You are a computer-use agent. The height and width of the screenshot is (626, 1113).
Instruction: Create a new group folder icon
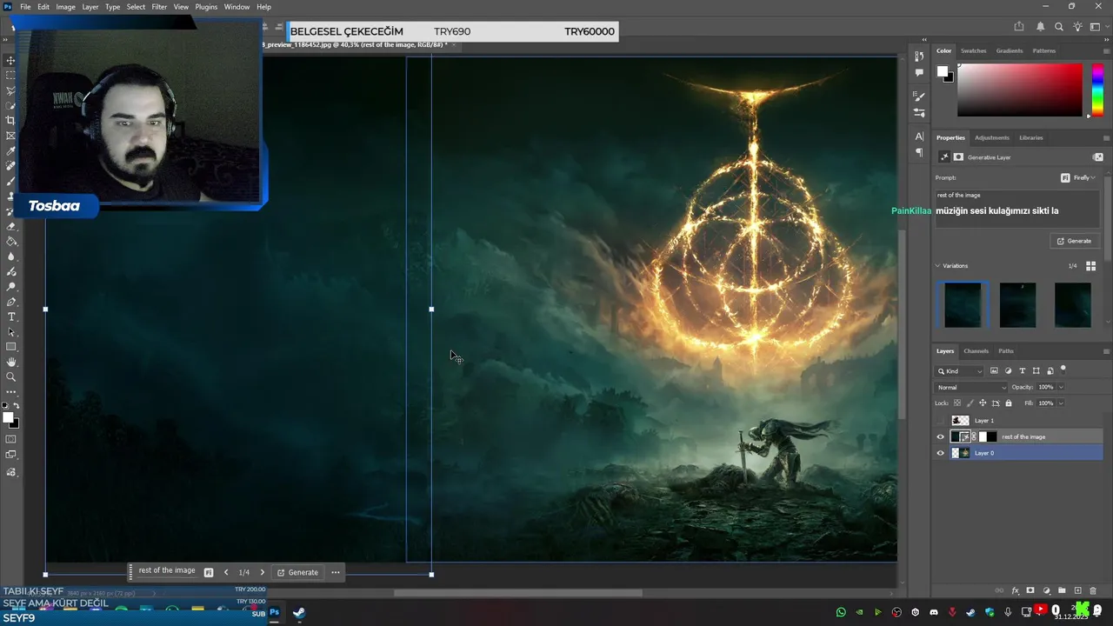click(1062, 590)
